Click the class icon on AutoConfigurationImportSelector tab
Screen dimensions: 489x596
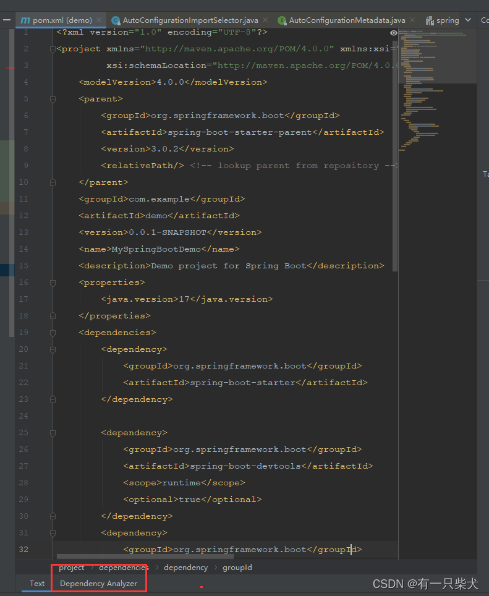[x=116, y=20]
